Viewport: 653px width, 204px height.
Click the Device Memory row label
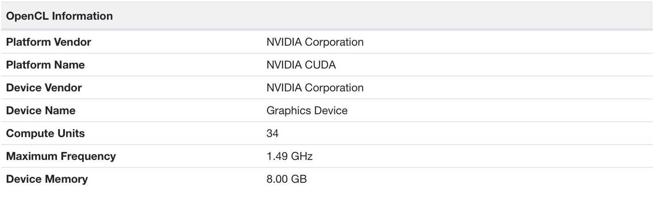(47, 179)
